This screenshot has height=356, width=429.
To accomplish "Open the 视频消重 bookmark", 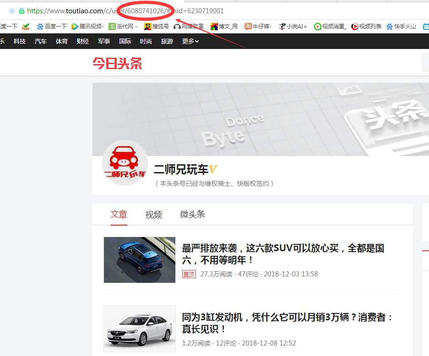I will click(x=330, y=27).
